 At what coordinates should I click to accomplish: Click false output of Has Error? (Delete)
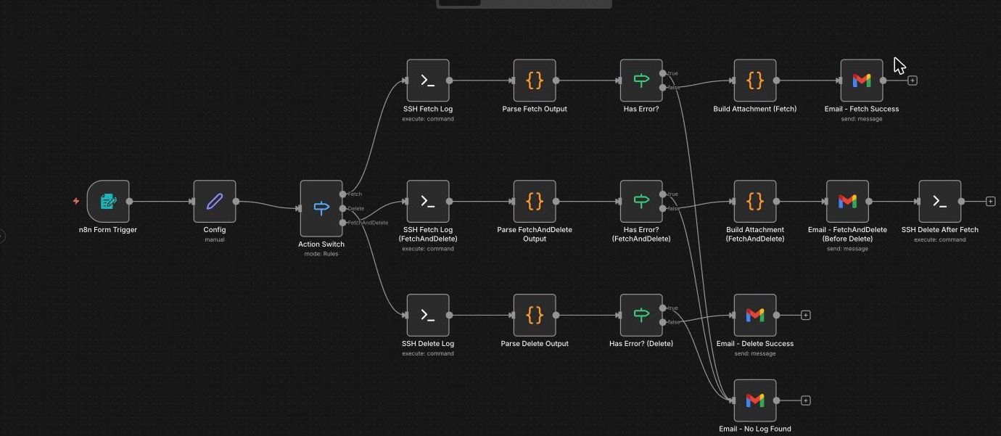[x=663, y=322]
